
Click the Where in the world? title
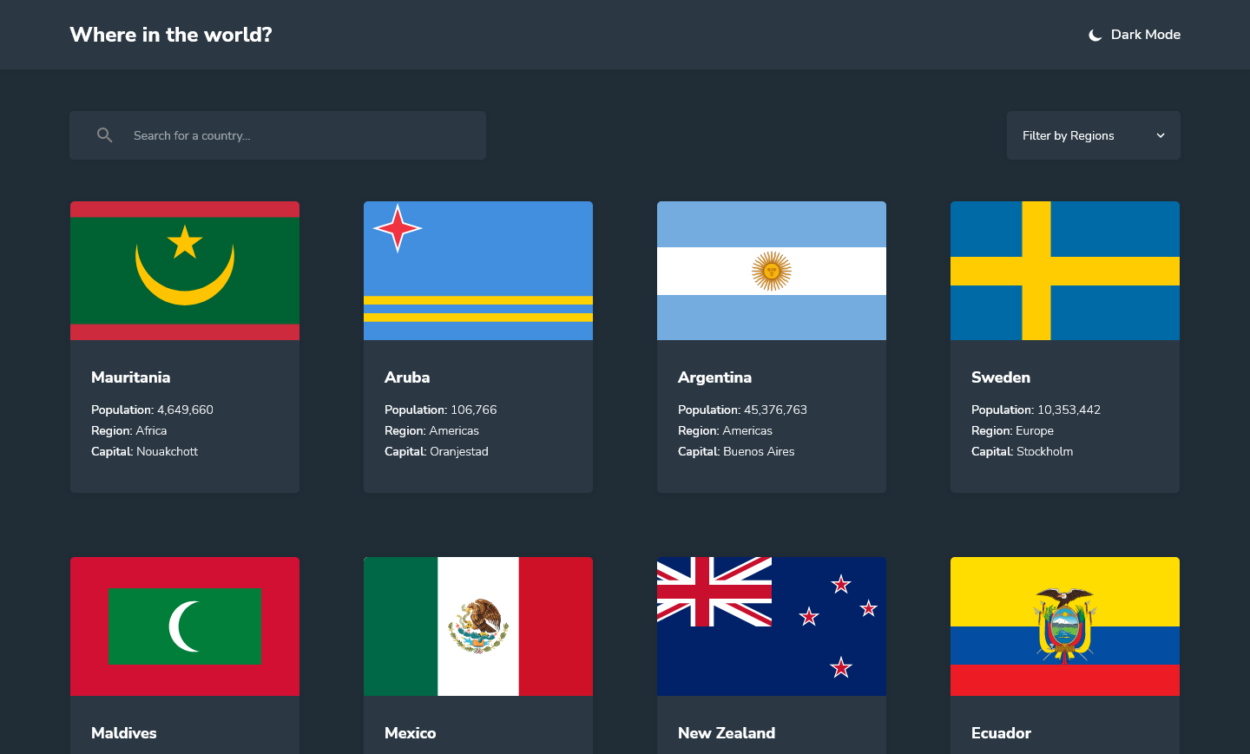(171, 35)
